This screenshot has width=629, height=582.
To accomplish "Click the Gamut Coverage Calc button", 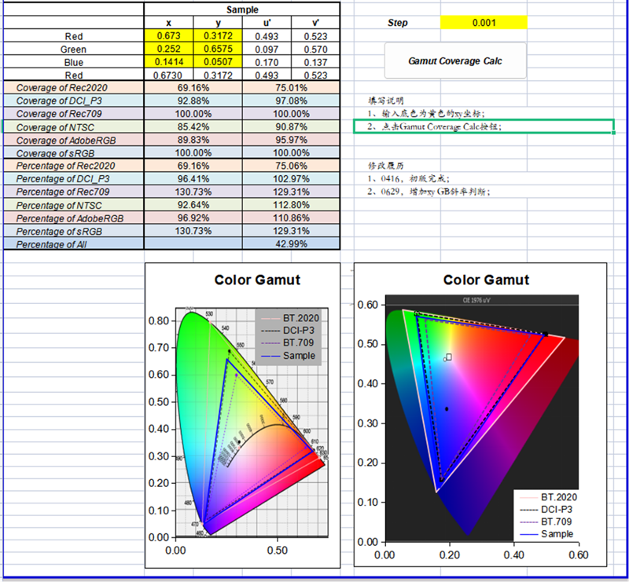I will click(455, 60).
